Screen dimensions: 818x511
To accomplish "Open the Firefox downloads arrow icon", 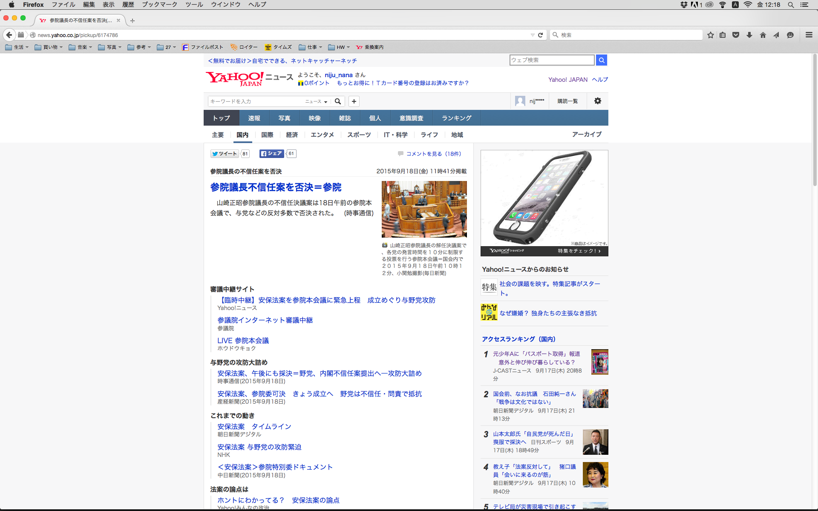I will (749, 35).
